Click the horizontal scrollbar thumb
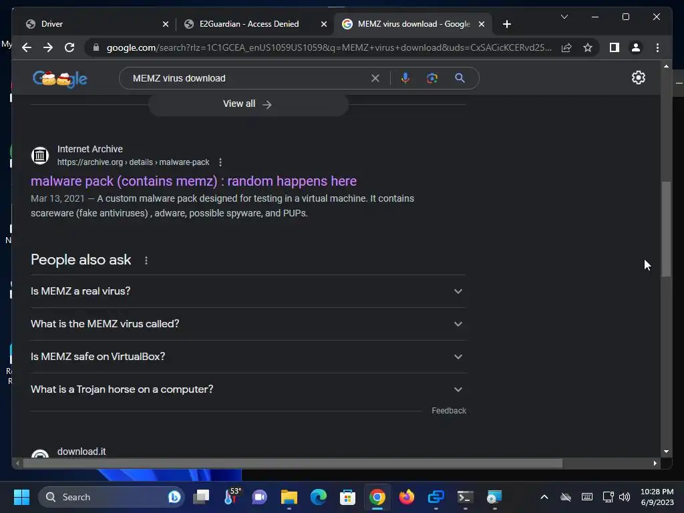684x513 pixels. click(x=293, y=464)
